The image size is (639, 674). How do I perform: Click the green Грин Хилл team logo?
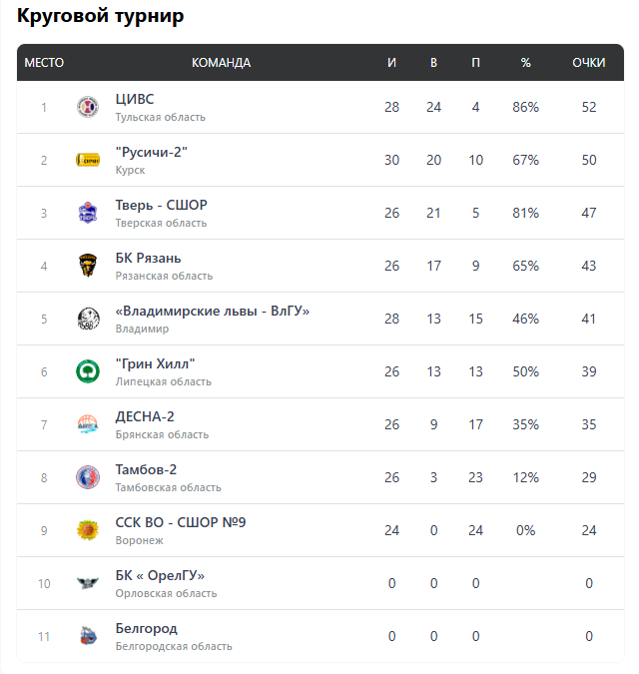click(88, 371)
